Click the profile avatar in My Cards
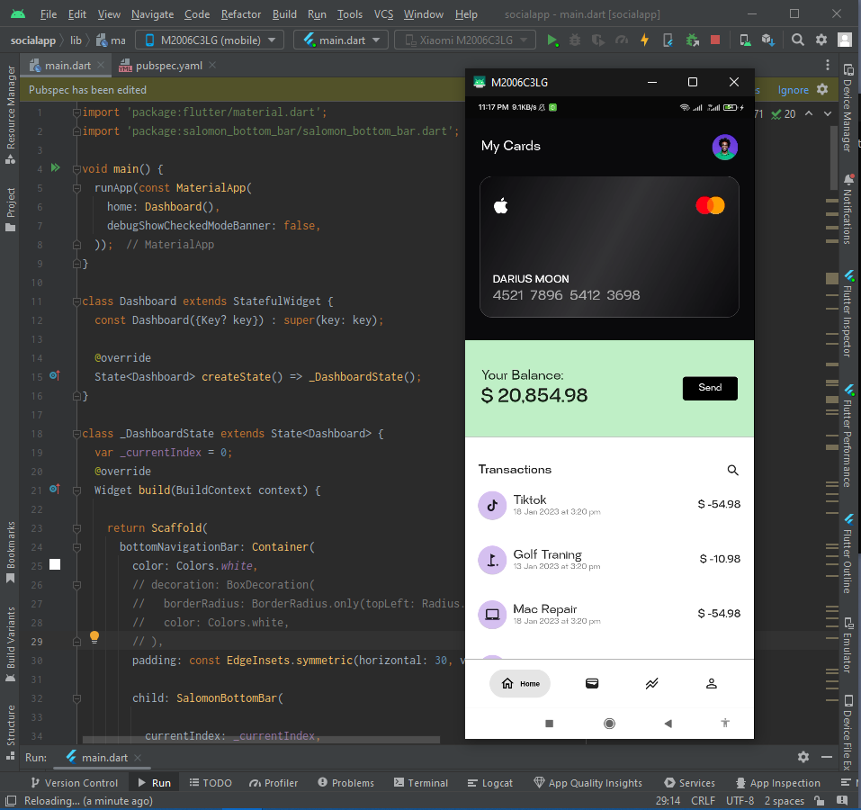The width and height of the screenshot is (861, 810). click(725, 147)
